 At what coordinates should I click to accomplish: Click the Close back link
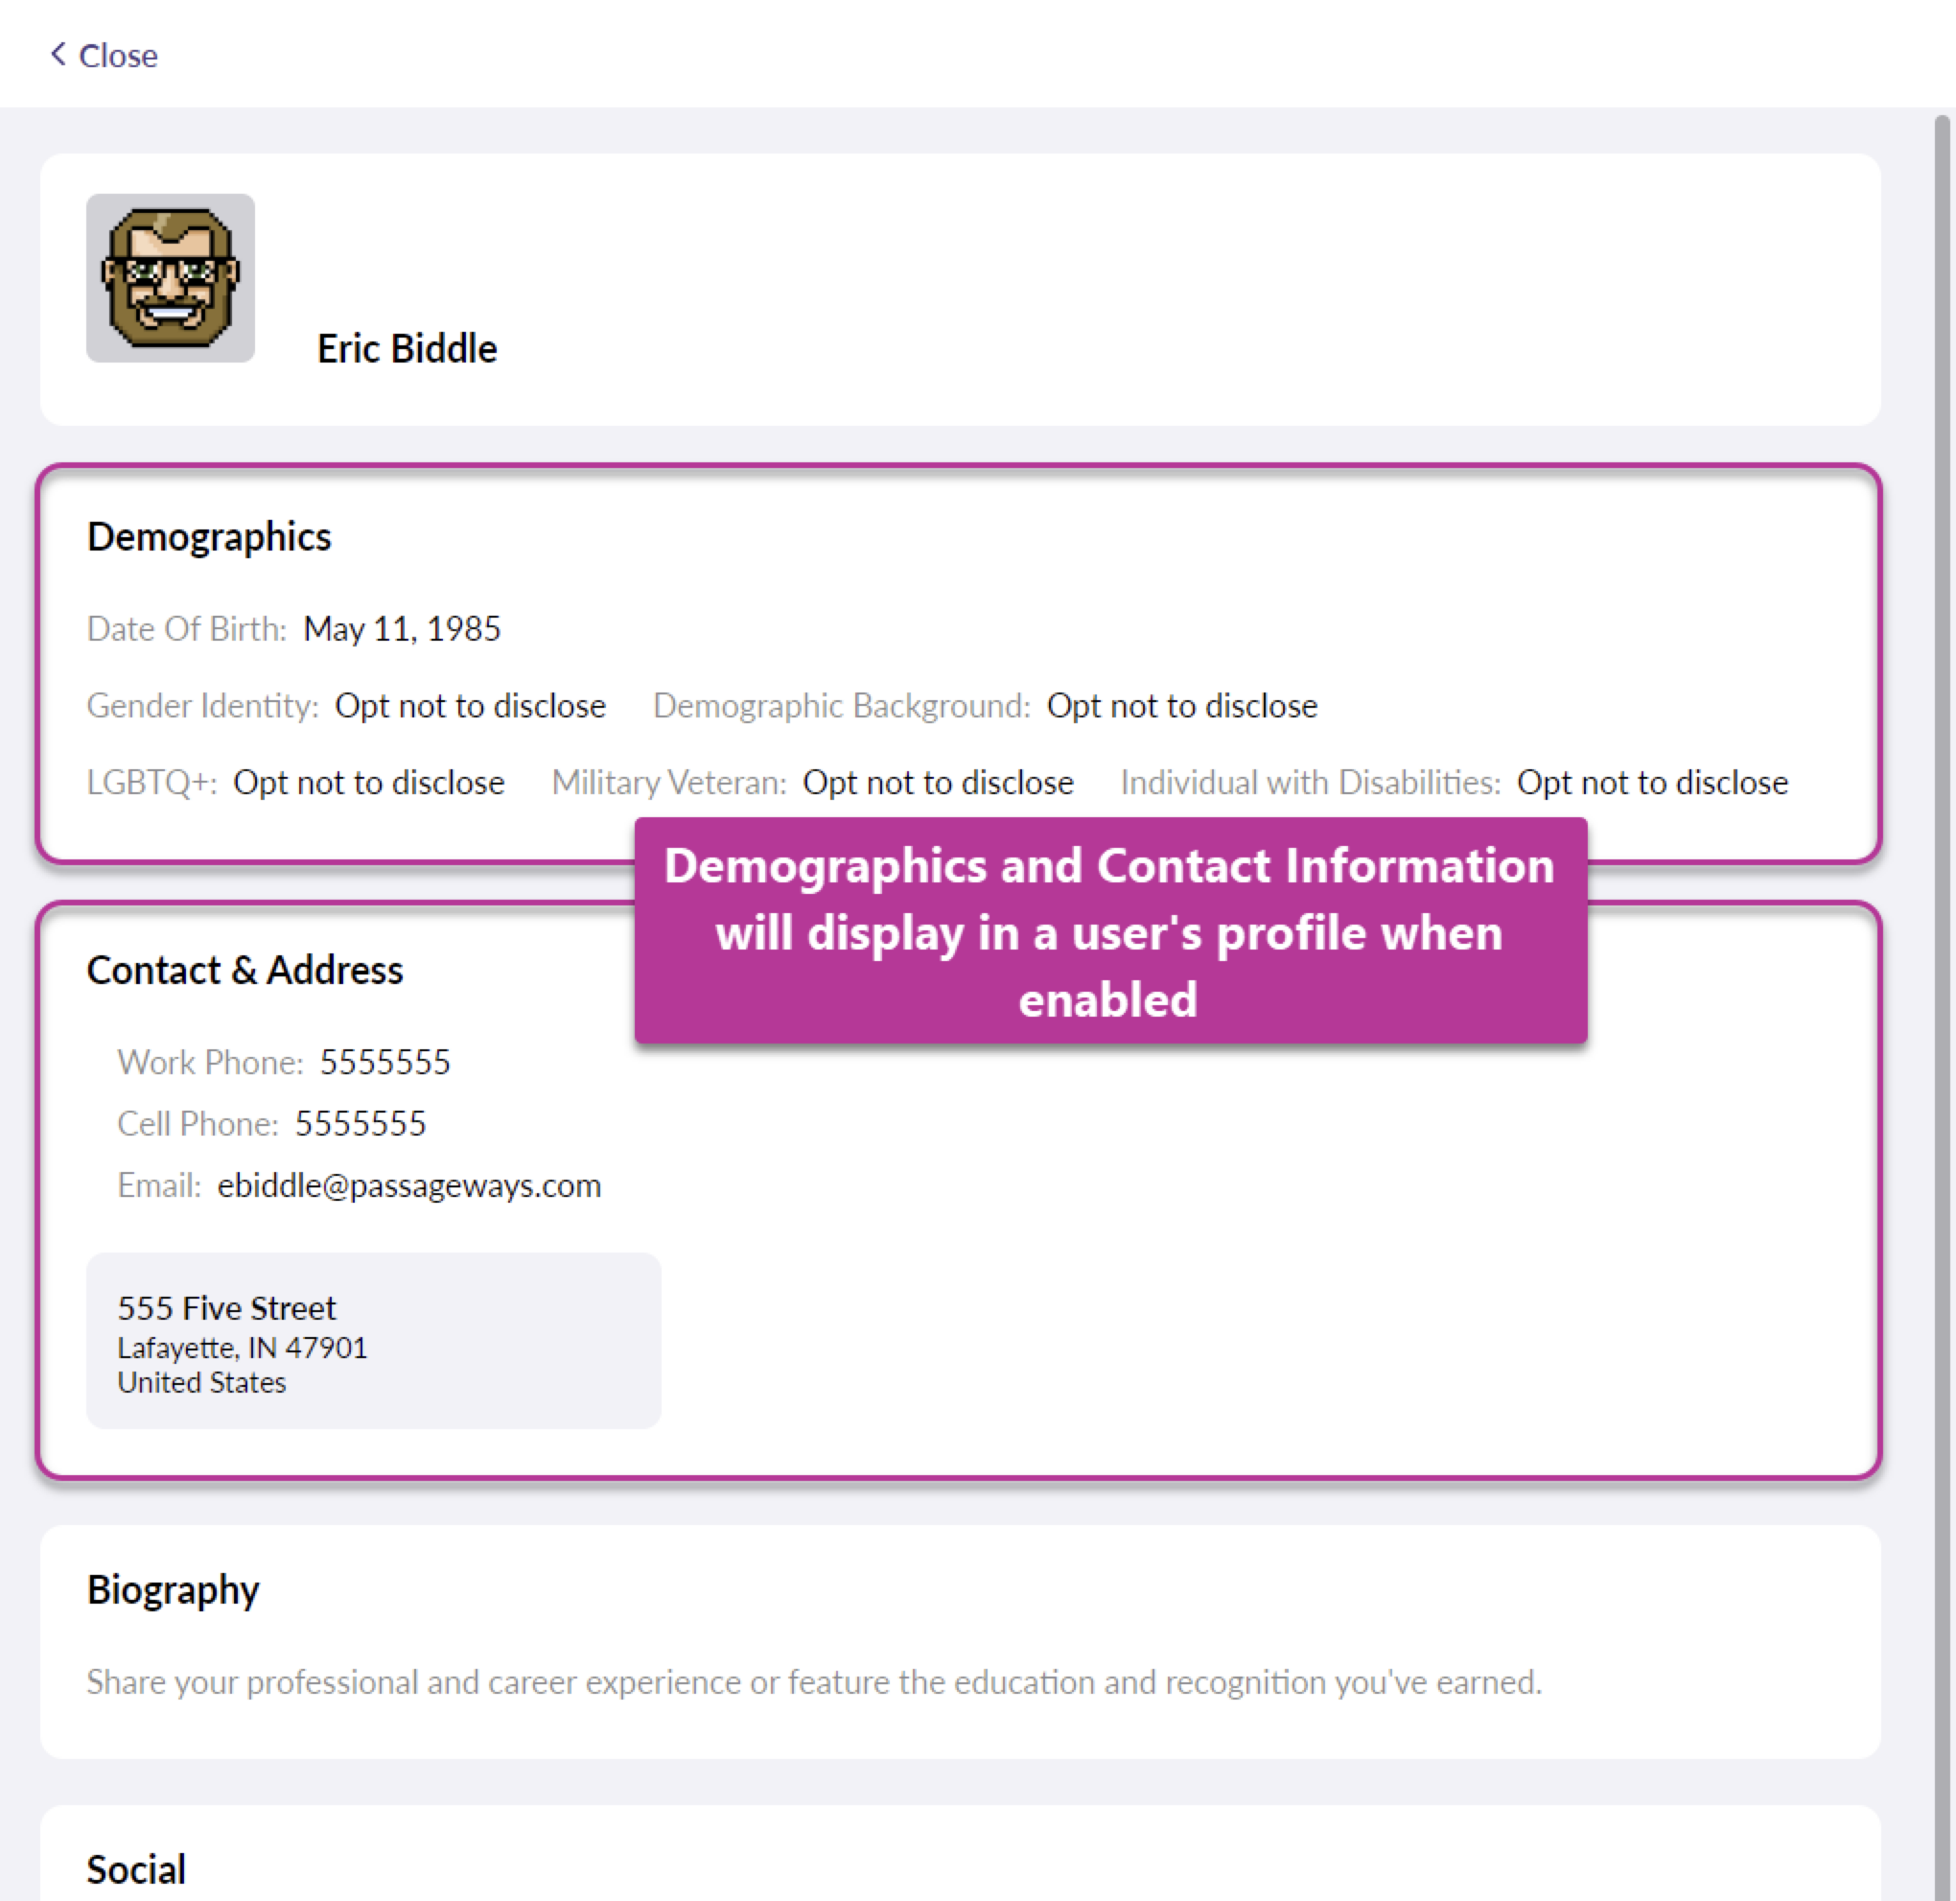(x=117, y=56)
